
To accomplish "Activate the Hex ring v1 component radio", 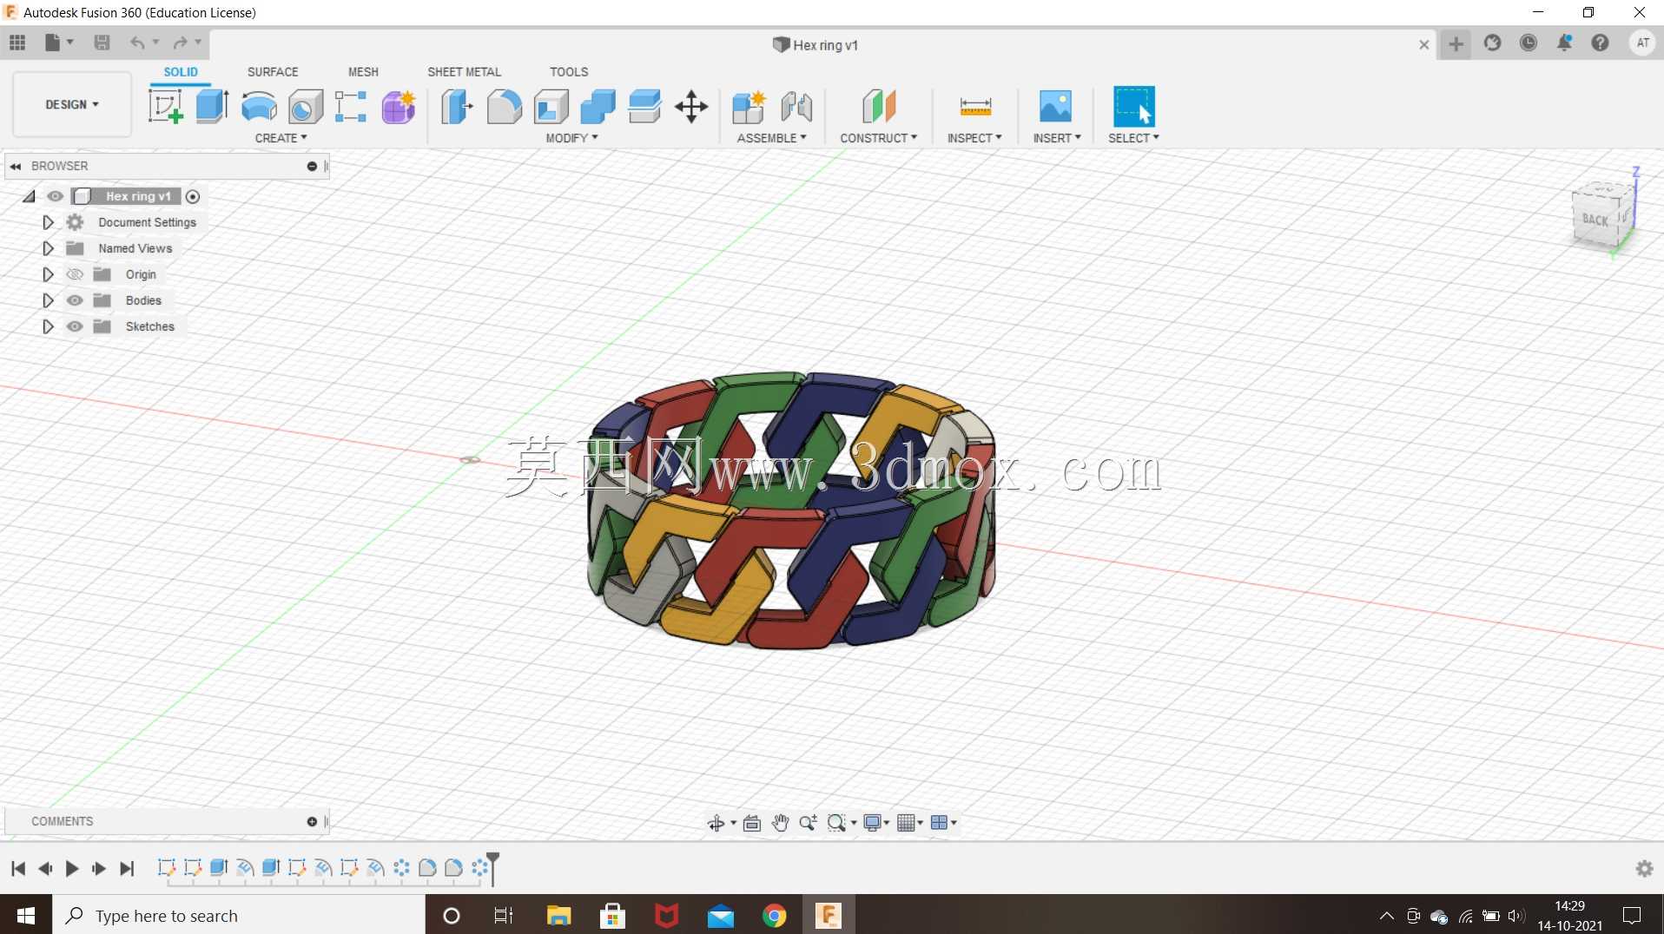I will [193, 197].
